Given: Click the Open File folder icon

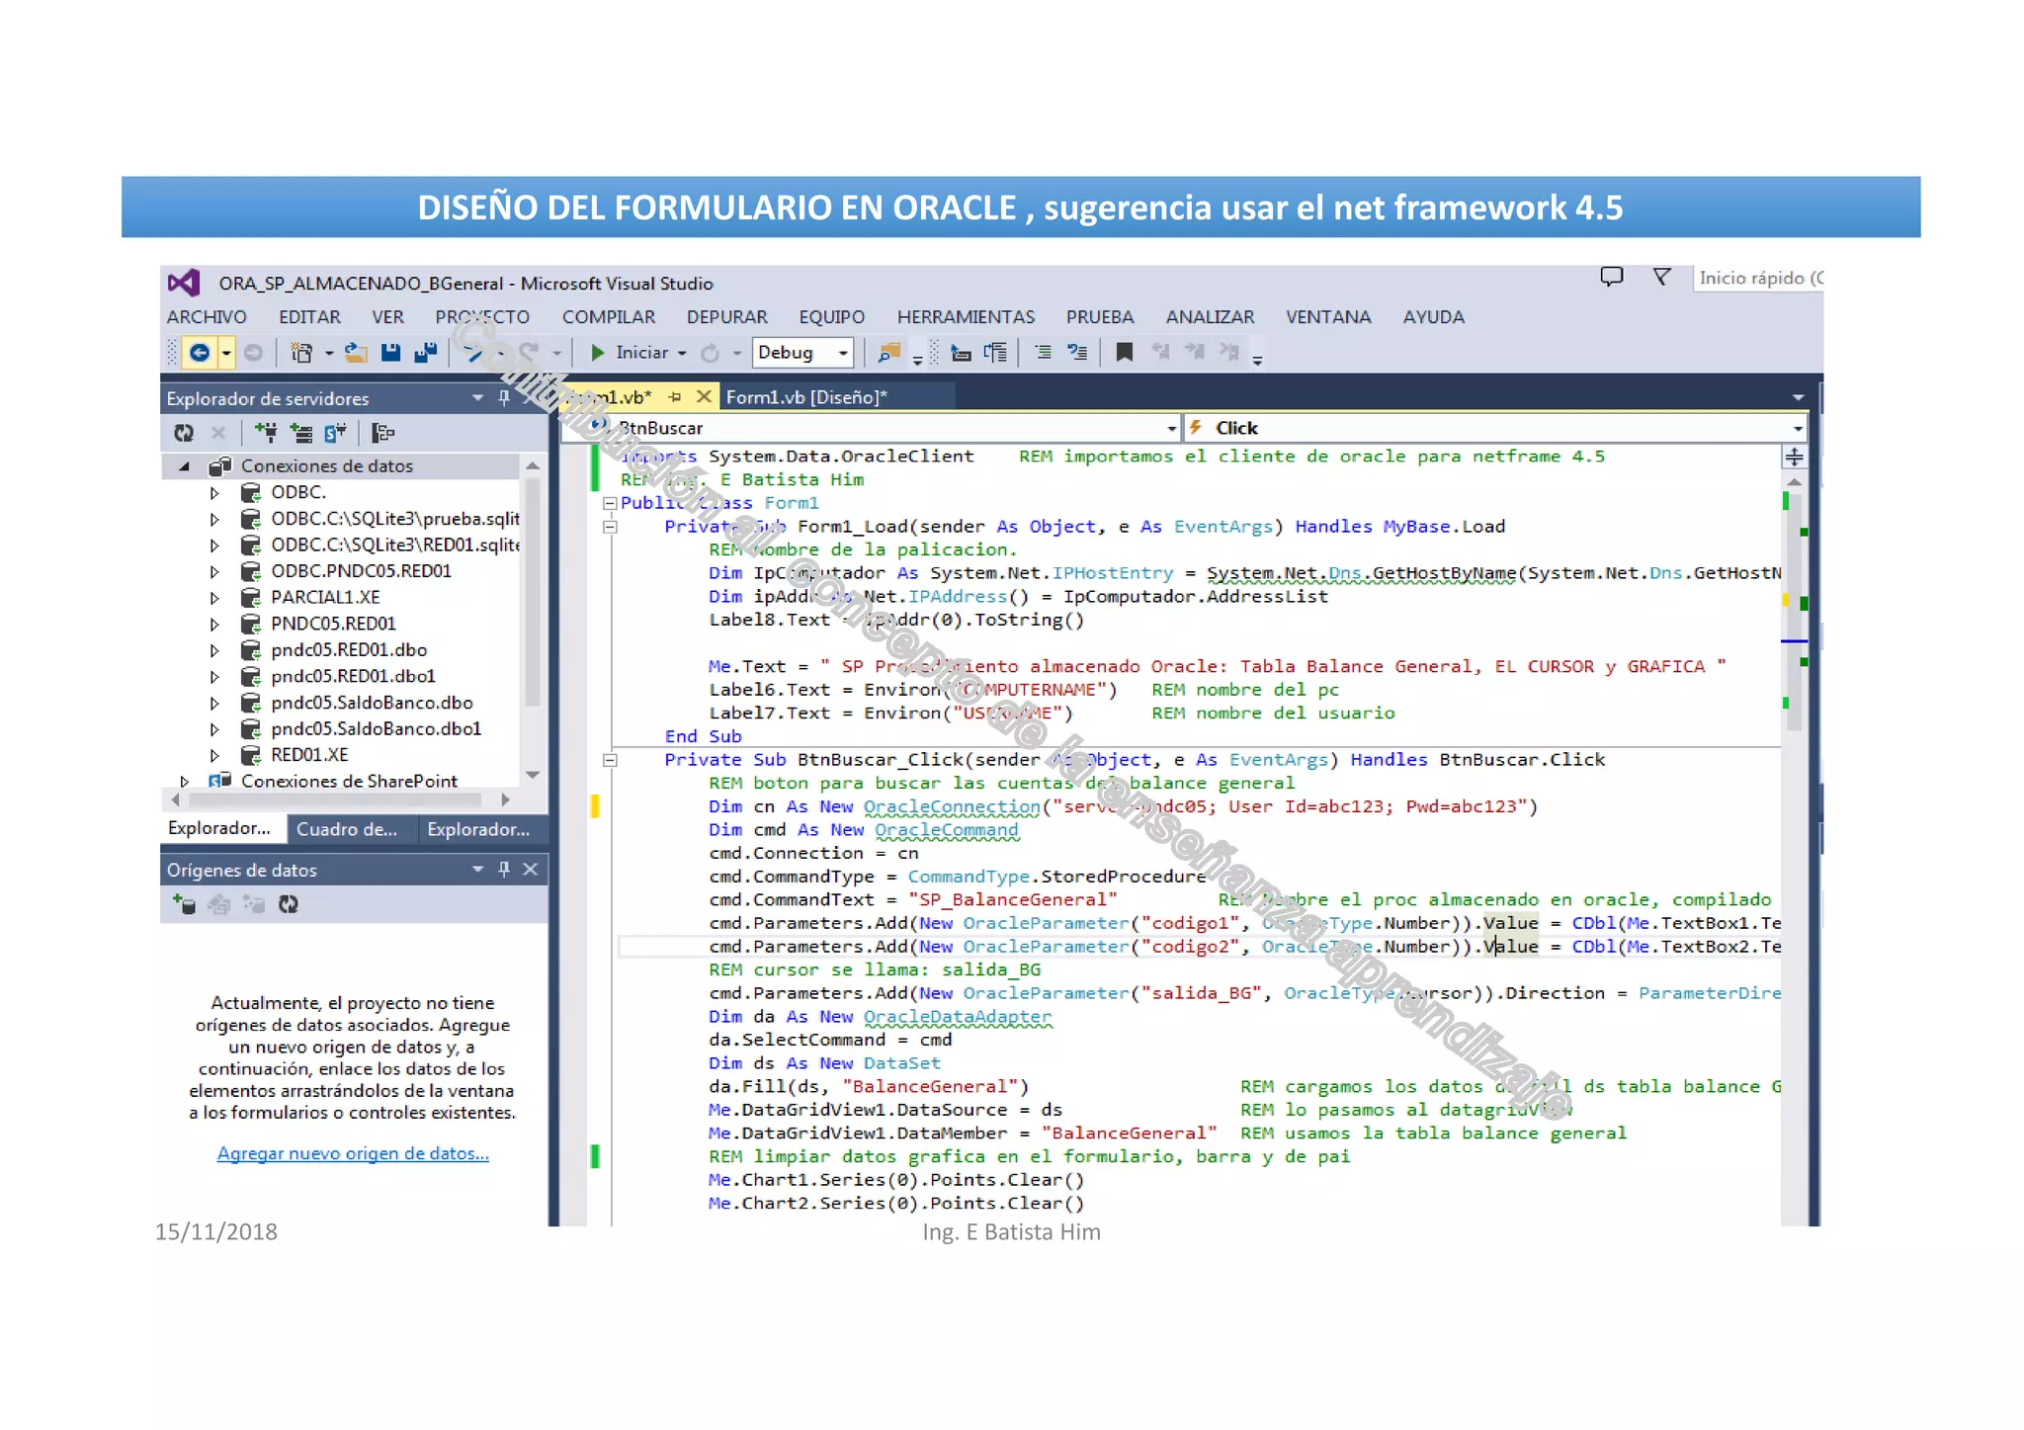Looking at the screenshot, I should point(356,353).
